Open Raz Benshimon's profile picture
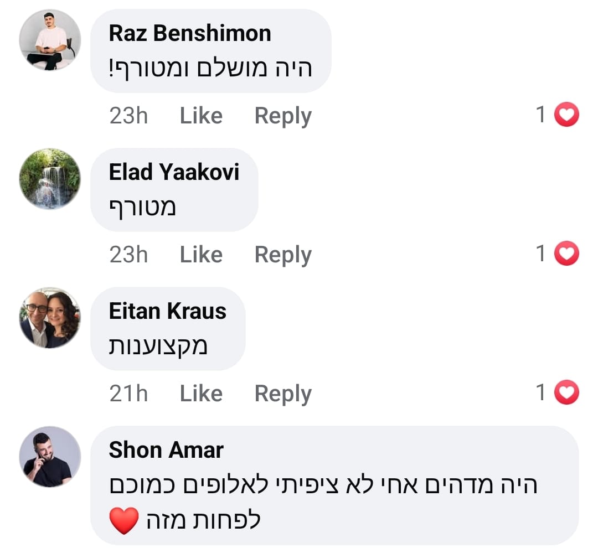Screen dimensions: 598x548 coord(50,40)
